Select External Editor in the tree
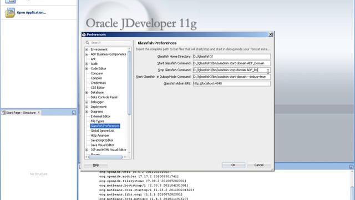 tap(100, 116)
